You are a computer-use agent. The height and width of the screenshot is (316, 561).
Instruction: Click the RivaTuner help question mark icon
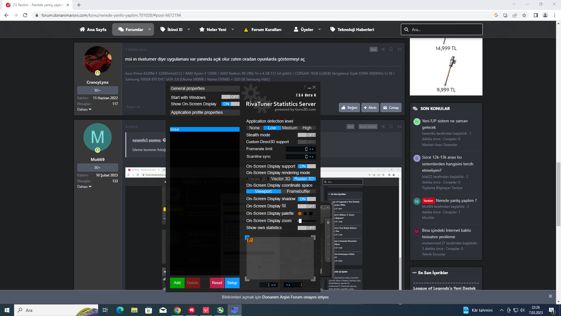pyautogui.click(x=304, y=87)
